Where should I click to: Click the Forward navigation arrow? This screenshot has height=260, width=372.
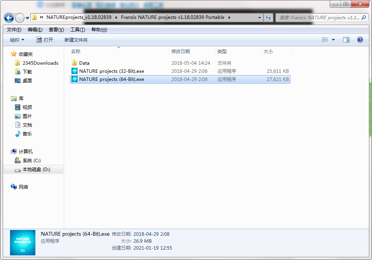[x=20, y=18]
